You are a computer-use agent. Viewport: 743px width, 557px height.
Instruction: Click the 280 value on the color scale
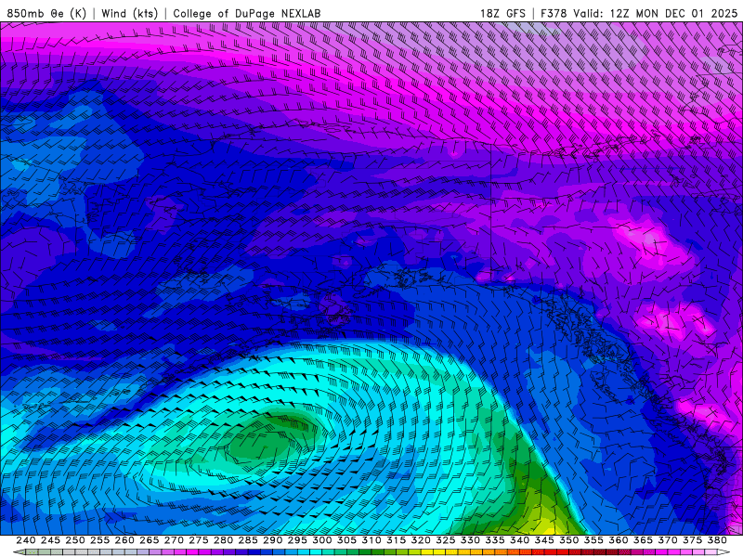(x=223, y=540)
